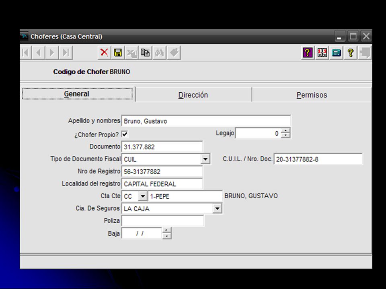
Task: Click the Baja date field
Action: point(142,233)
